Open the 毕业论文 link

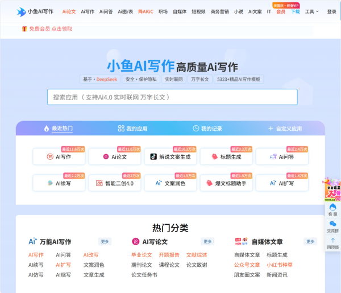142,255
